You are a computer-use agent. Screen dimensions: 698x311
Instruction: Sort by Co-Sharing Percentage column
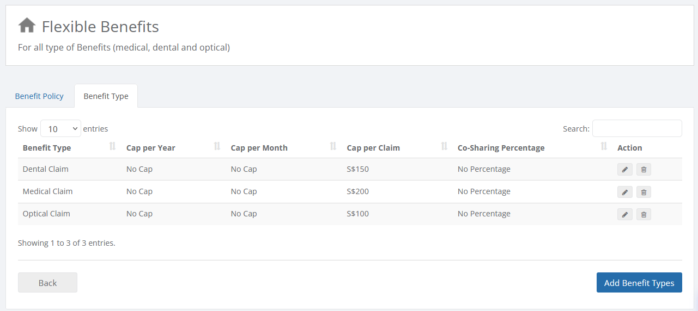[x=604, y=146]
